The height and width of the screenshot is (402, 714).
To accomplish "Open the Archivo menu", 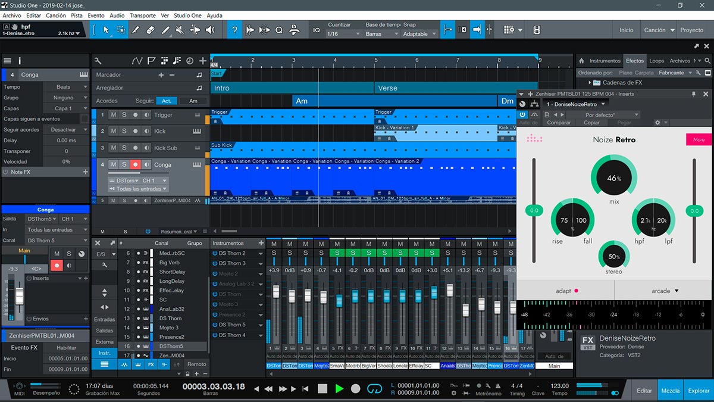I will (12, 15).
